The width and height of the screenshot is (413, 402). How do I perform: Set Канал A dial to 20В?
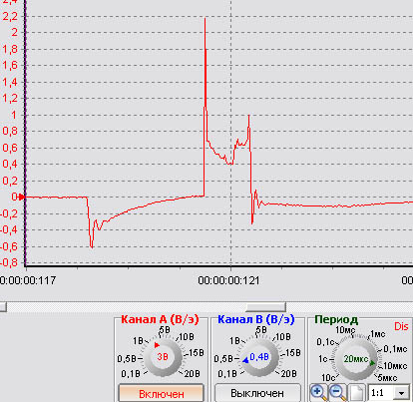tap(193, 374)
